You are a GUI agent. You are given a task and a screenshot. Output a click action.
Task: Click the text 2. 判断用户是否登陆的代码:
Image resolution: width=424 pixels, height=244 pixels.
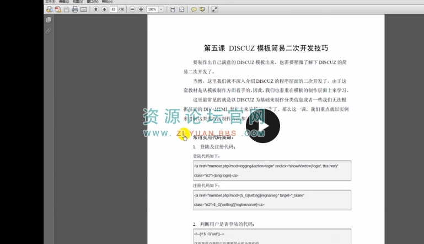tap(224, 224)
